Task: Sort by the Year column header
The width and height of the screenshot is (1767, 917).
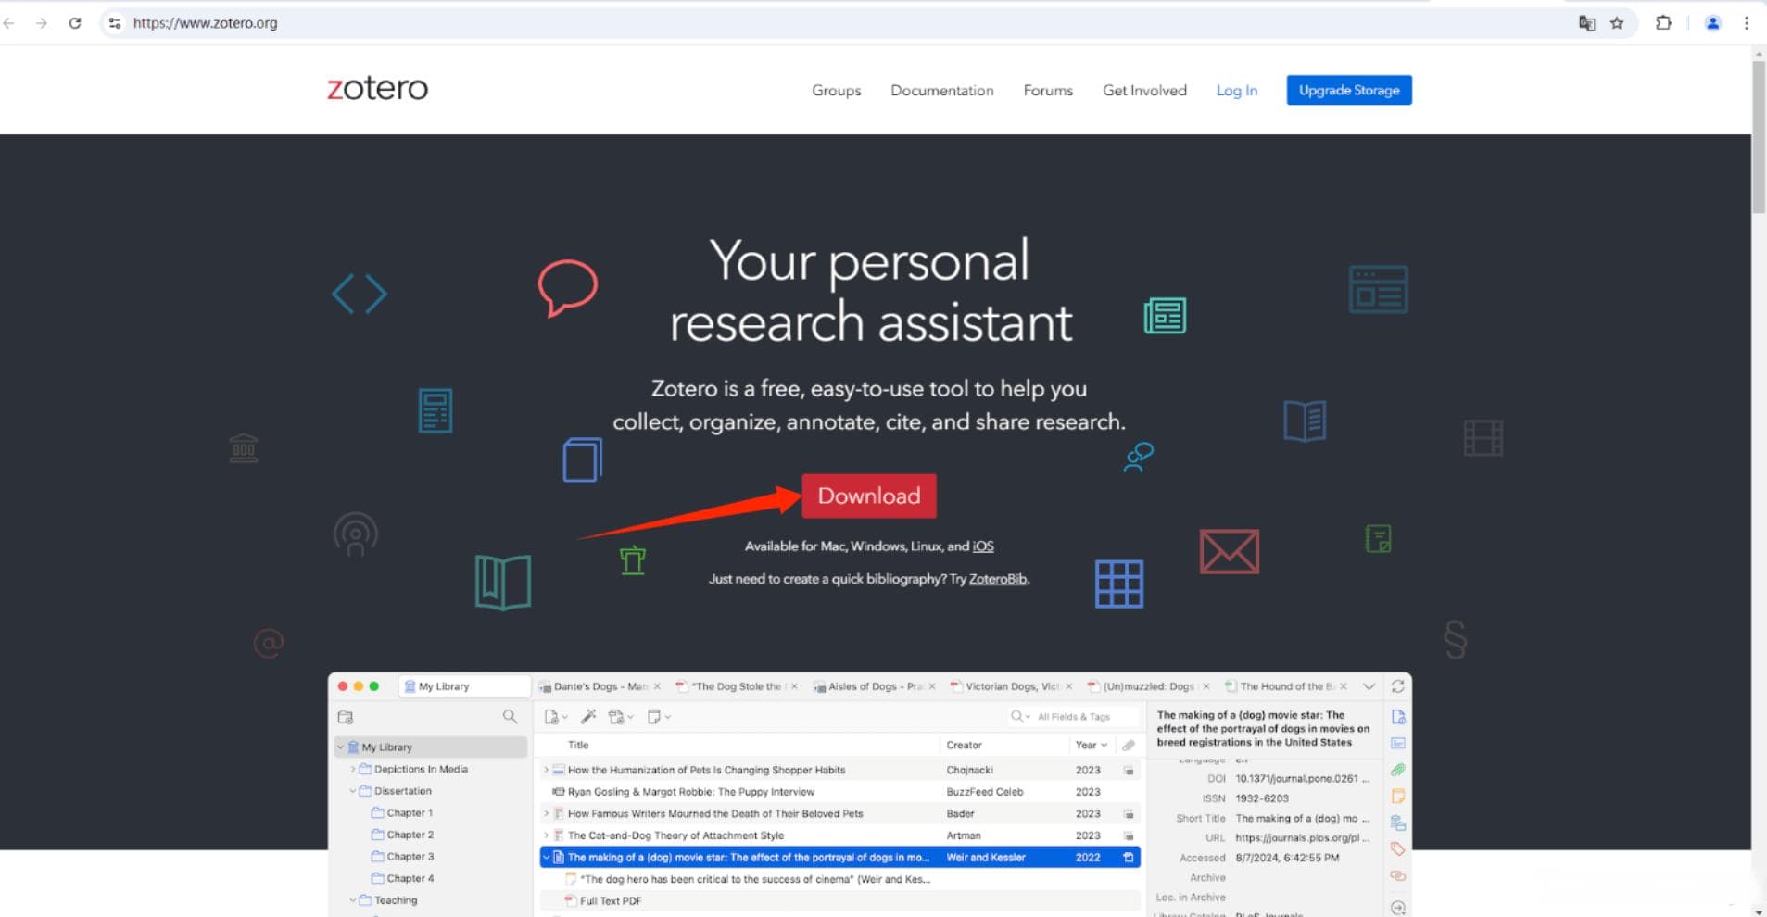Action: point(1091,745)
